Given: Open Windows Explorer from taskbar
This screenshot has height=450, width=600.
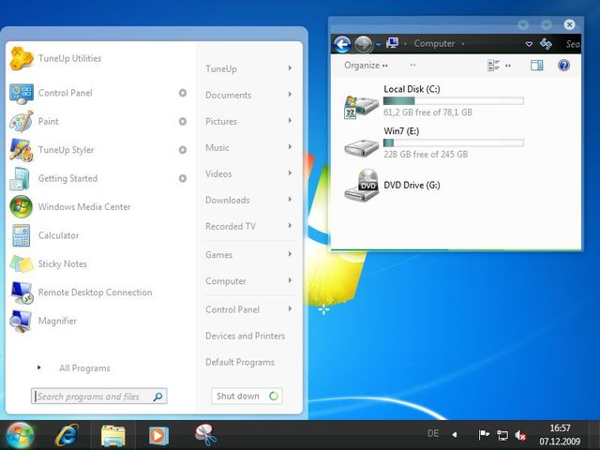Looking at the screenshot, I should click(x=112, y=435).
